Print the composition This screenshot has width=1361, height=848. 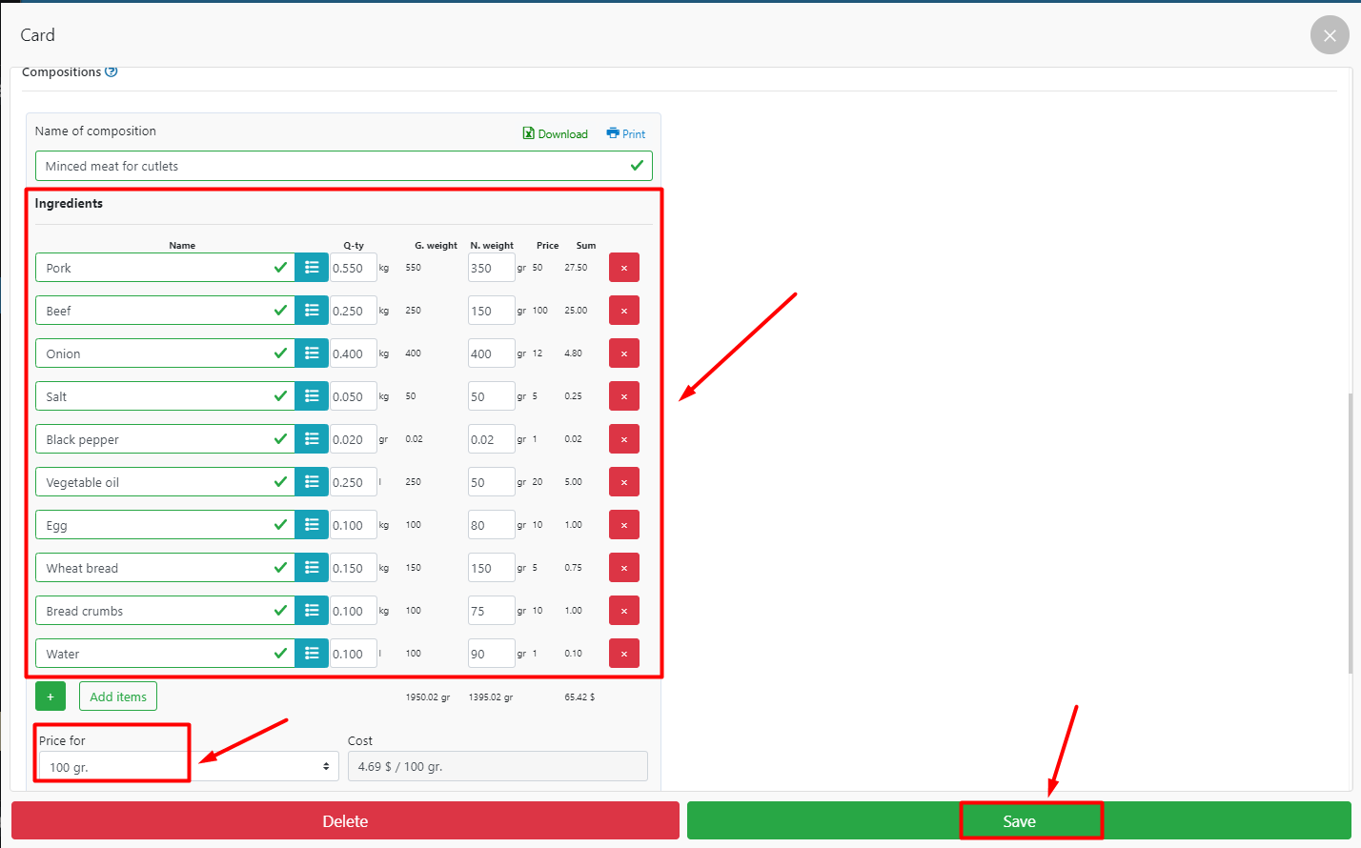[x=626, y=134]
